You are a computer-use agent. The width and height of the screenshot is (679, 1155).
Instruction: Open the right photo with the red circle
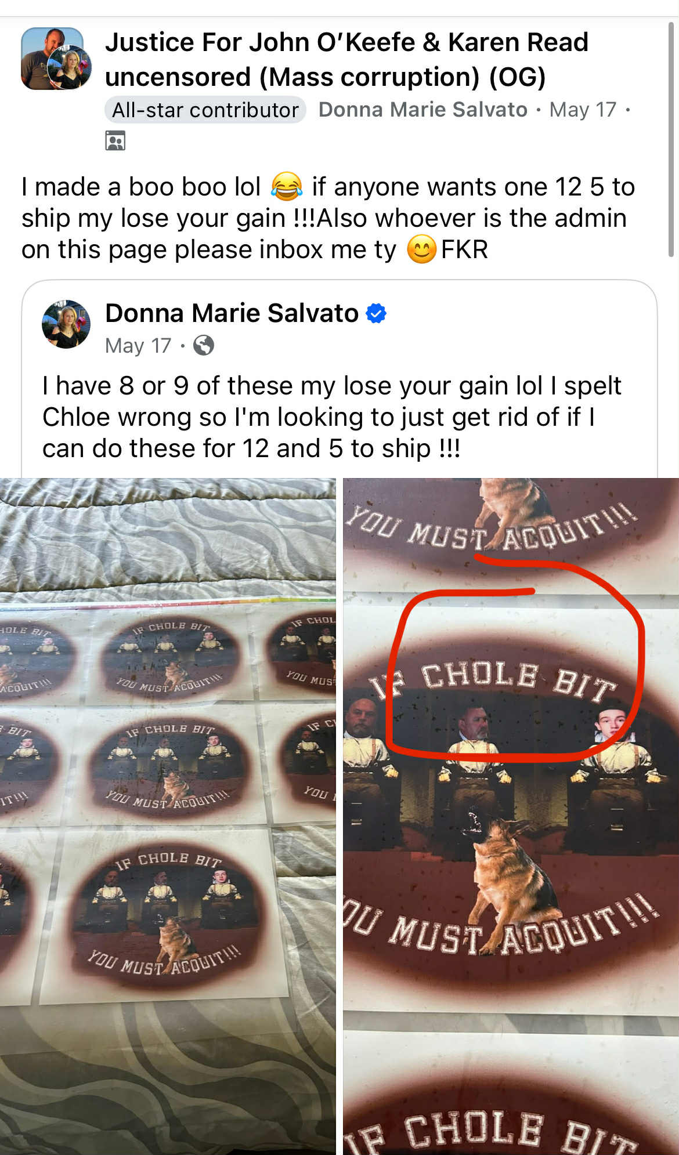(x=511, y=816)
